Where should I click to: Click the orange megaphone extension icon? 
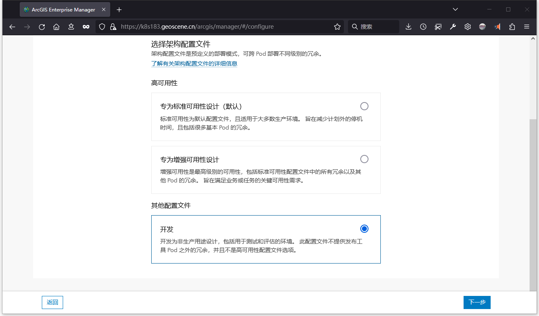coord(497,27)
